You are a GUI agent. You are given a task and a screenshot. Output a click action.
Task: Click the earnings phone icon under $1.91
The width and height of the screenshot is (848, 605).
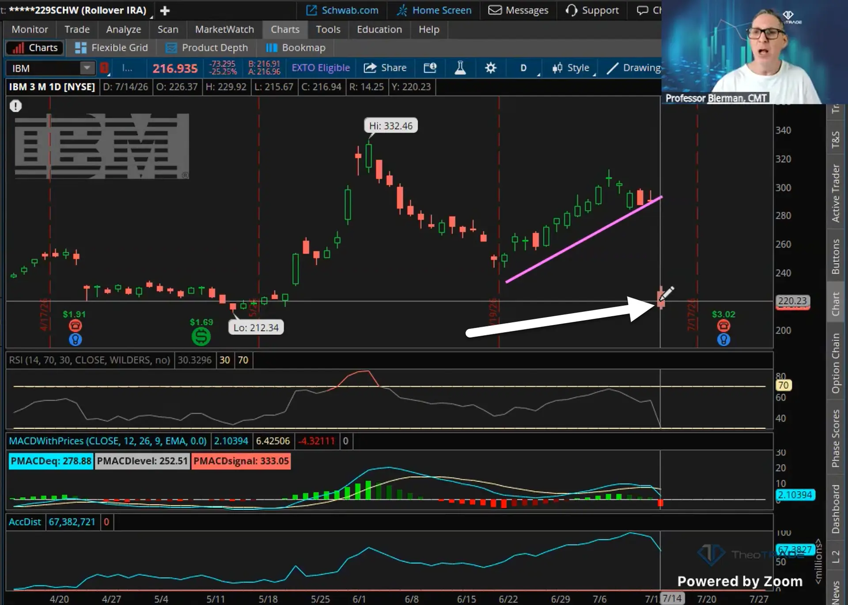[75, 326]
